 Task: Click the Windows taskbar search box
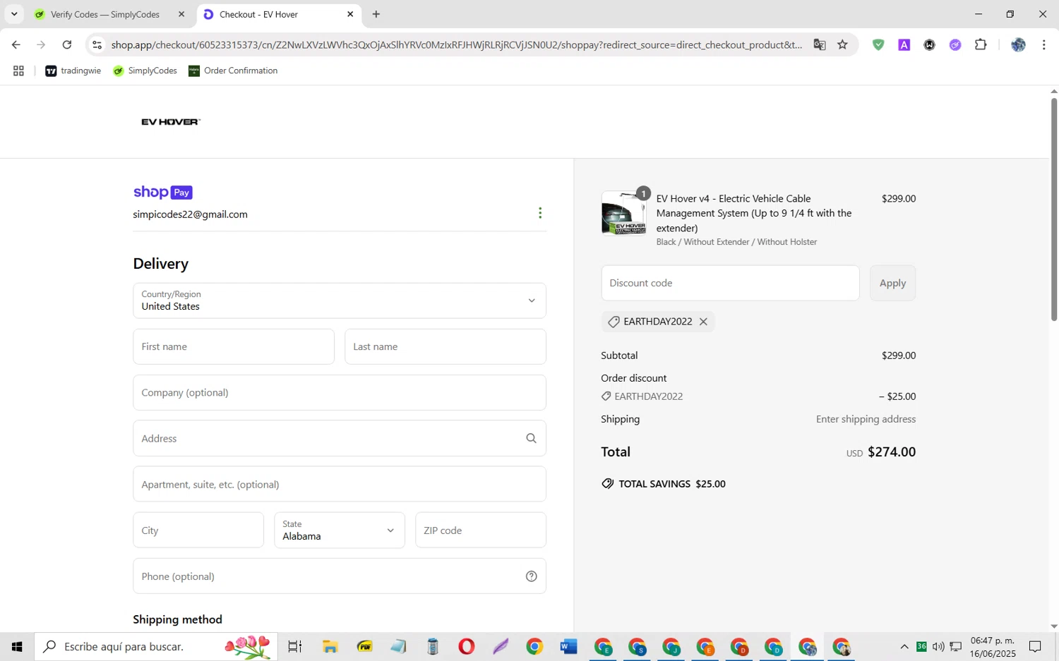(x=156, y=646)
